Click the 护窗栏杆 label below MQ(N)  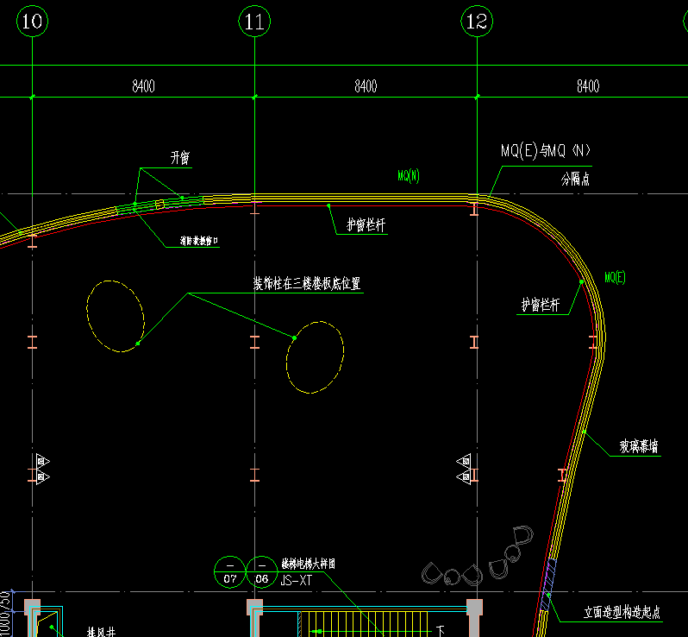[x=366, y=225]
